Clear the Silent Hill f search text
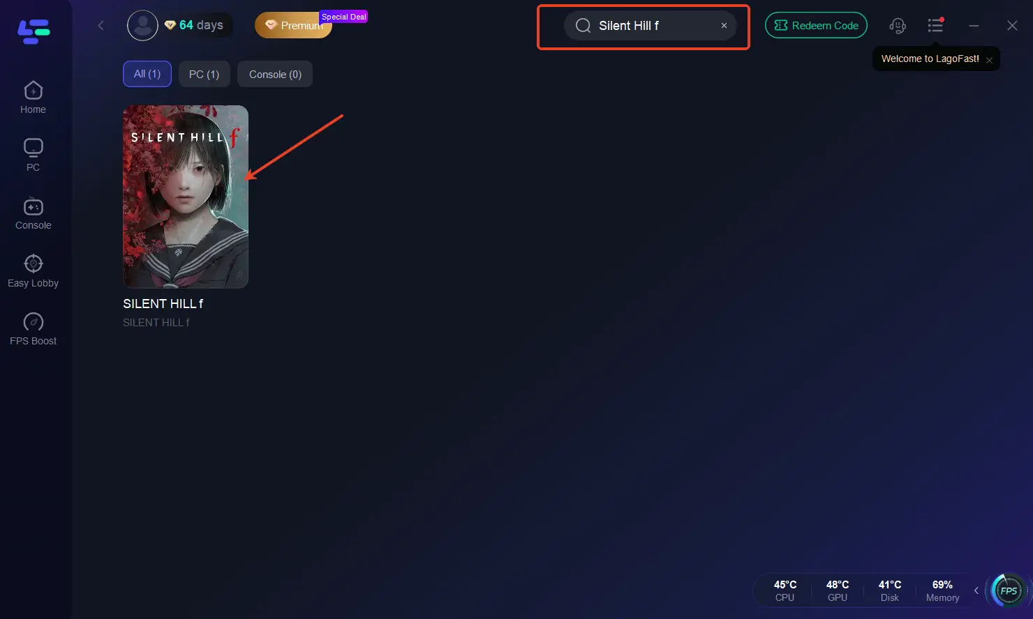This screenshot has width=1033, height=619. pos(724,26)
